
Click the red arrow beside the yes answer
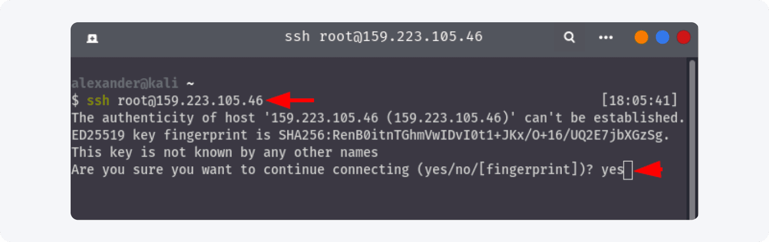coord(648,170)
